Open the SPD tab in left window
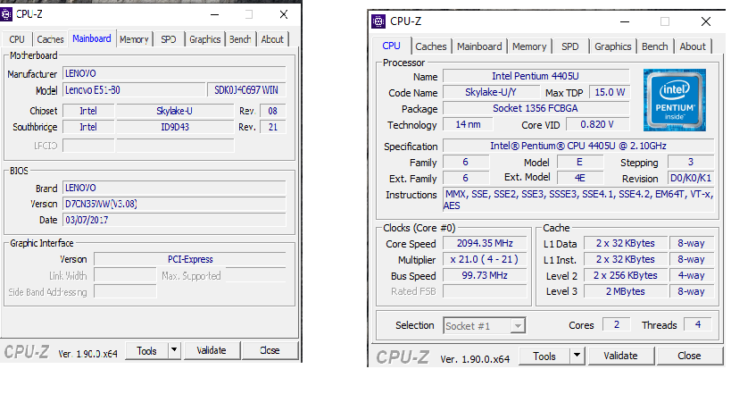The height and width of the screenshot is (411, 731). coord(169,39)
